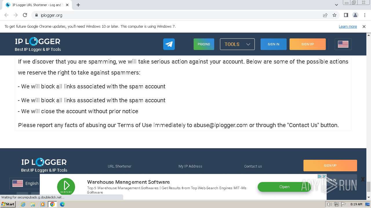Screen dimensions: 371x208
Task: Go back in browser history
Action: pyautogui.click(x=6, y=15)
